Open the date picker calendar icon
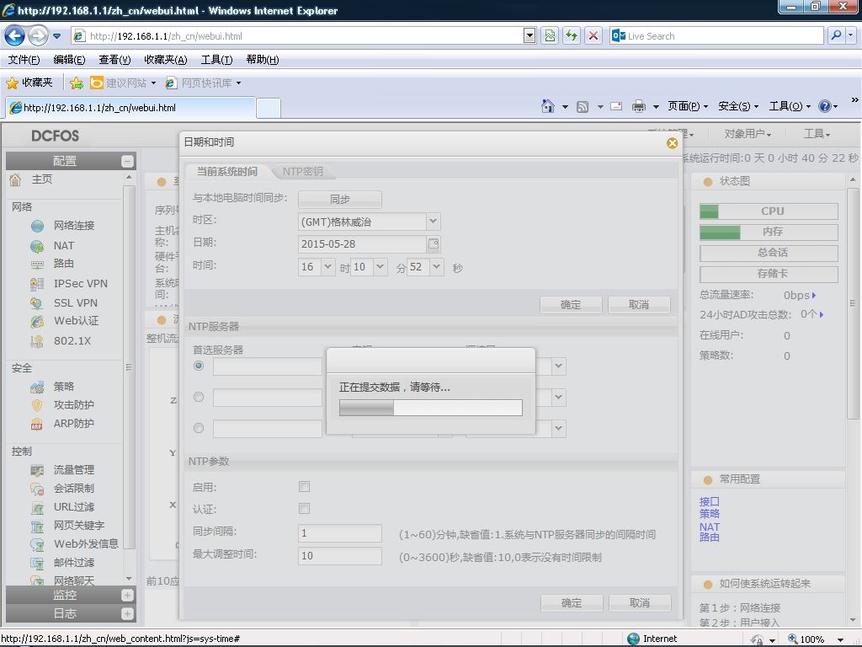 point(434,243)
